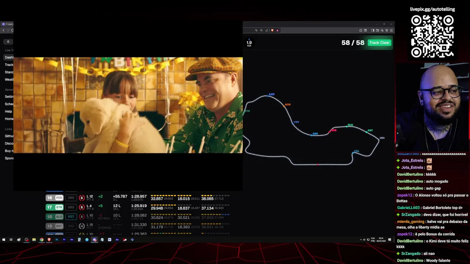The height and width of the screenshot is (264, 470).
Task: Open Discord from the taskbar
Action: pyautogui.click(x=94, y=240)
